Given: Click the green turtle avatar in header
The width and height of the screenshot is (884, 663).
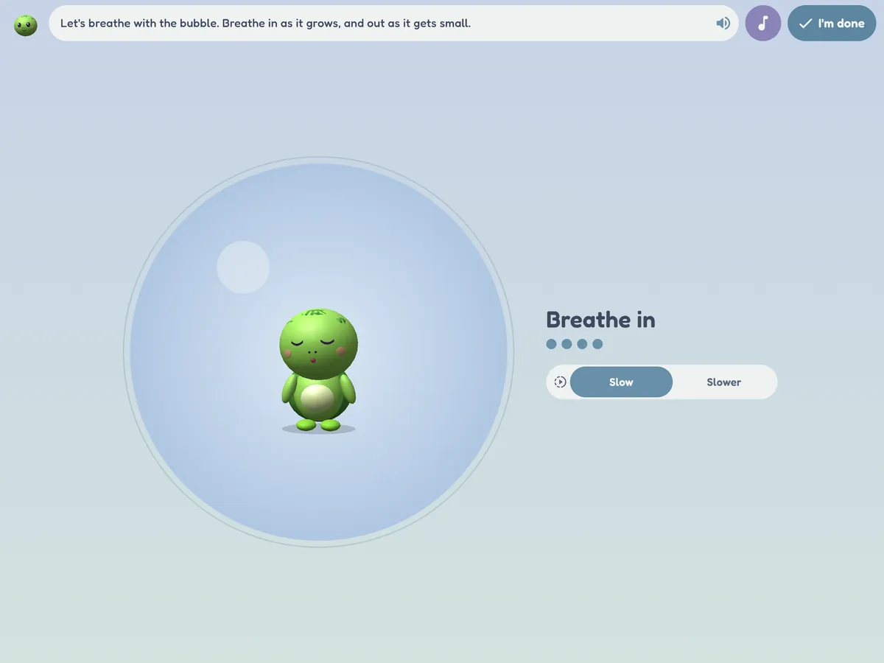Looking at the screenshot, I should pos(26,25).
